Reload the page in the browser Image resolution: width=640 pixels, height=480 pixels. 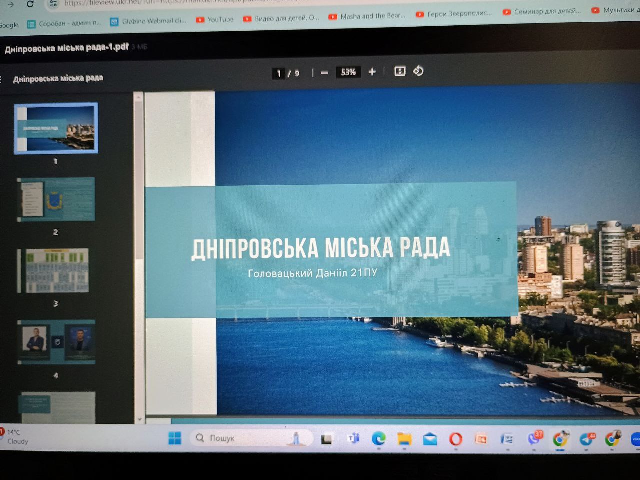pos(30,4)
